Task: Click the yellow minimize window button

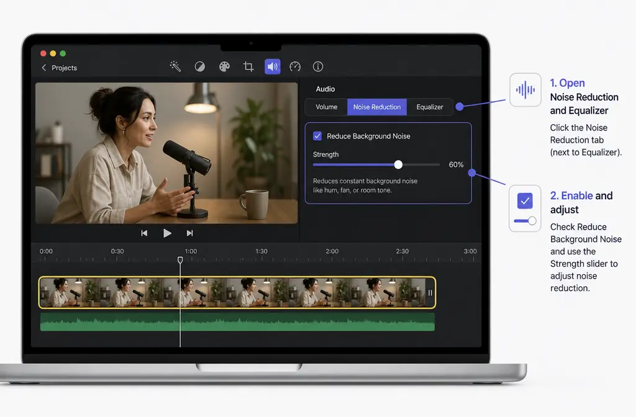Action: pyautogui.click(x=53, y=53)
